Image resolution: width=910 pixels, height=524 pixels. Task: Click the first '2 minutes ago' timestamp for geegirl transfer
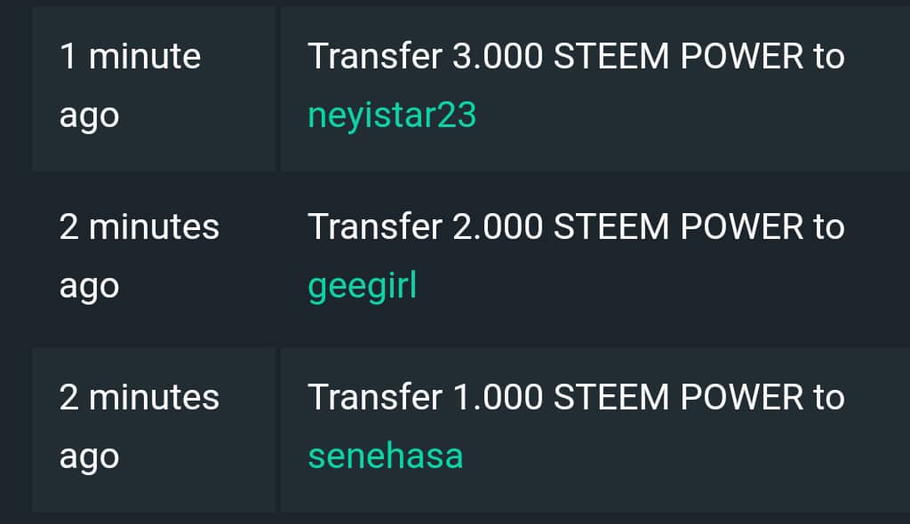(x=140, y=256)
